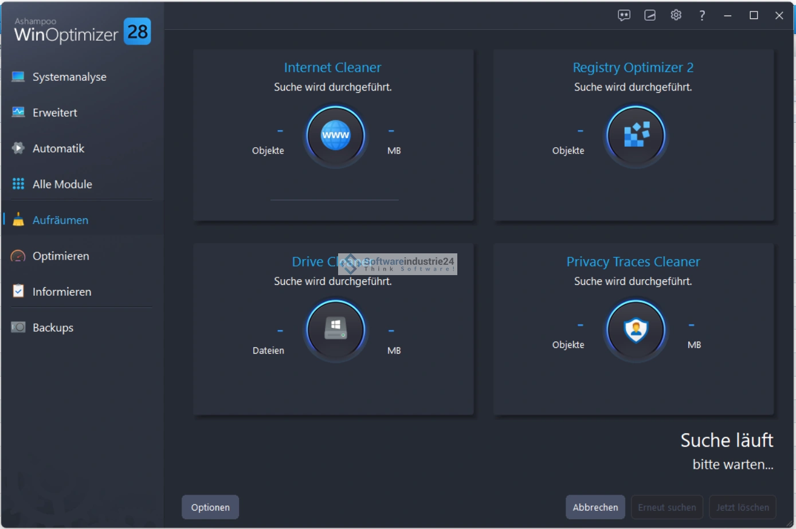Click the WinOptimizer 28 logo
The height and width of the screenshot is (529, 796).
click(82, 32)
